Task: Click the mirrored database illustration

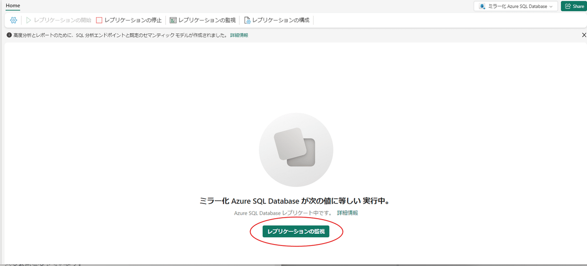Action: pos(296,150)
